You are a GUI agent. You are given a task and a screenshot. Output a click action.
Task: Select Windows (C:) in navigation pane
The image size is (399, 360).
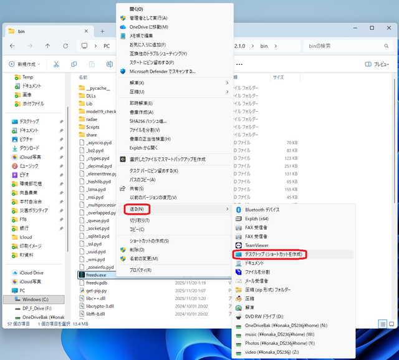[34, 299]
